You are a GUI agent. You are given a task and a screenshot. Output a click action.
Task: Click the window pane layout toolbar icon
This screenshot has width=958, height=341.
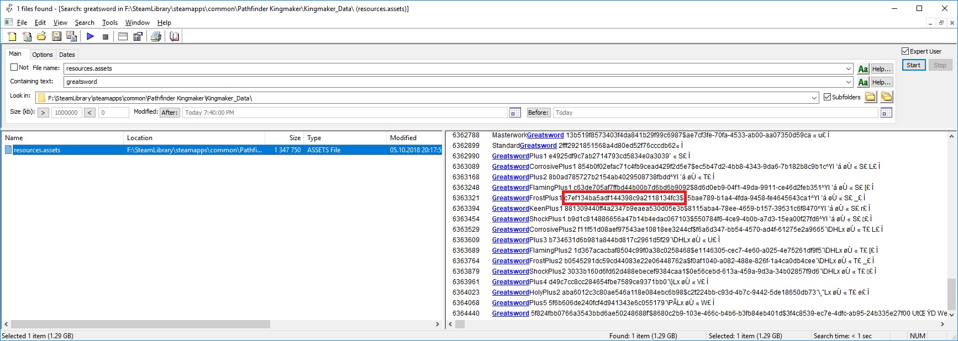(123, 36)
